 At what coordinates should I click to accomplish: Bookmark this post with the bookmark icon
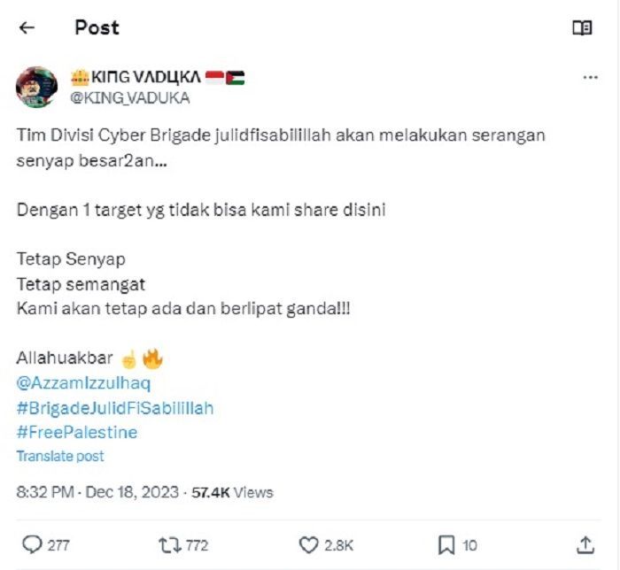pos(446,545)
